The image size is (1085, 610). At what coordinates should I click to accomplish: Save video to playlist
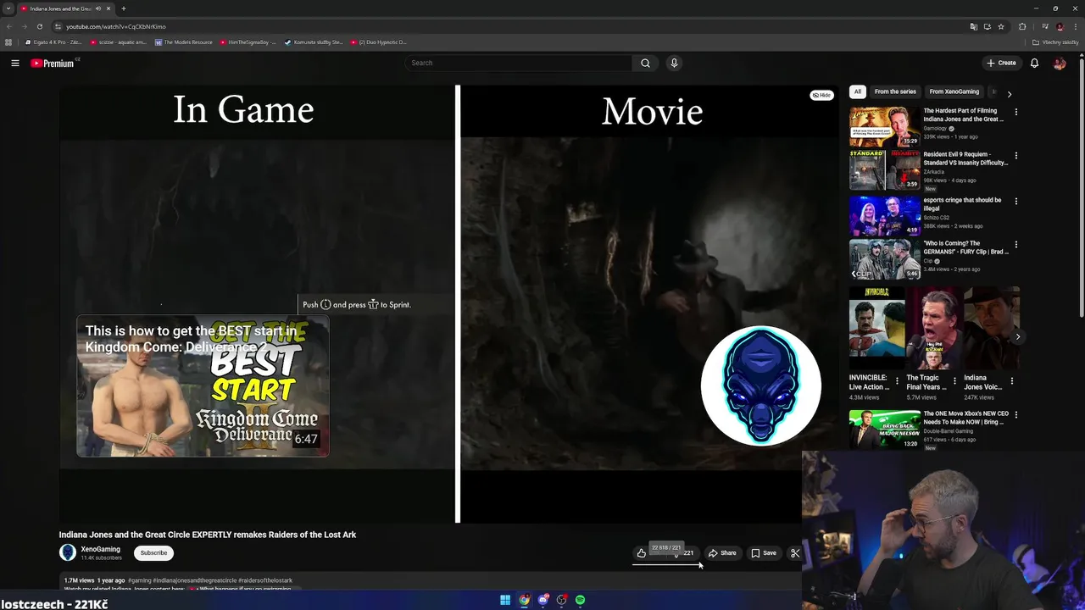[764, 553]
